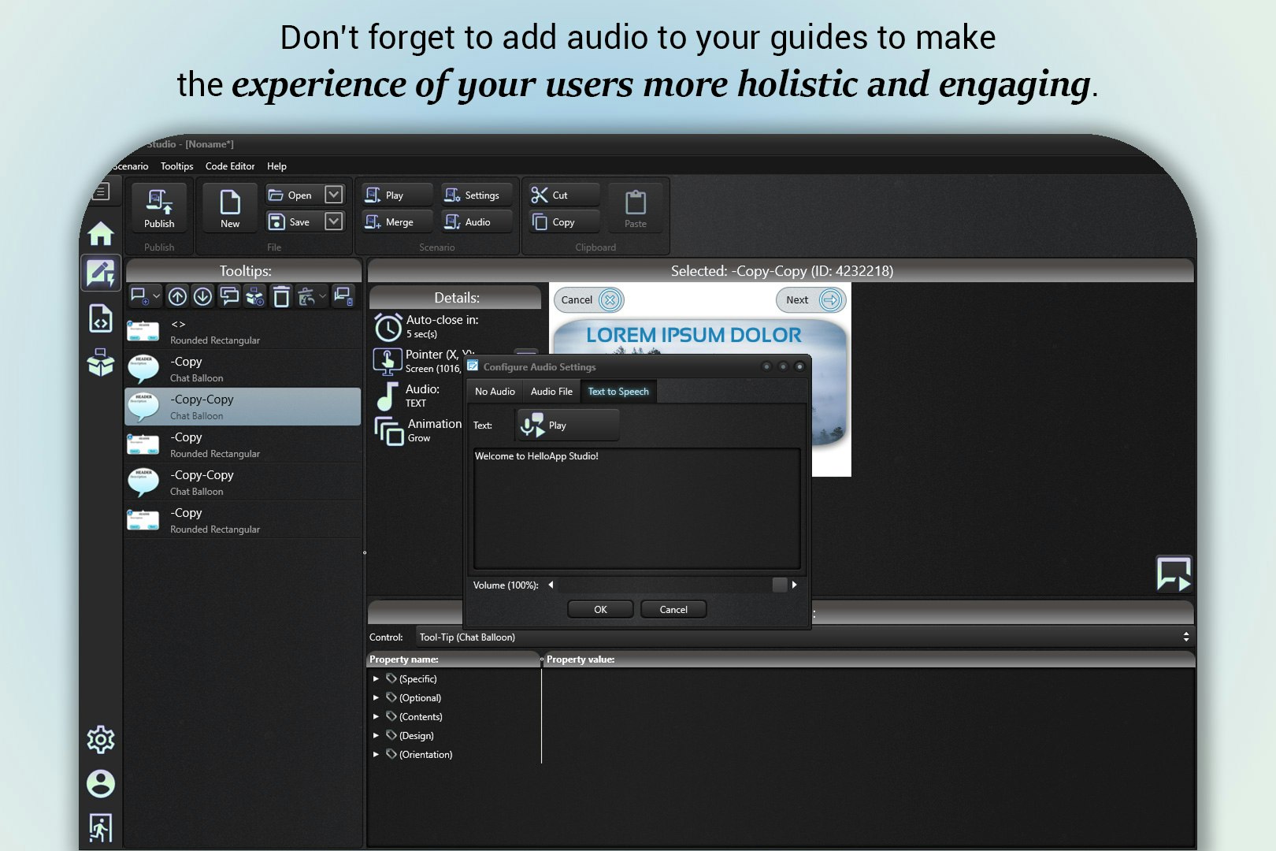Open the restore tooltip dropdown arrow
This screenshot has height=851, width=1276.
[x=322, y=296]
